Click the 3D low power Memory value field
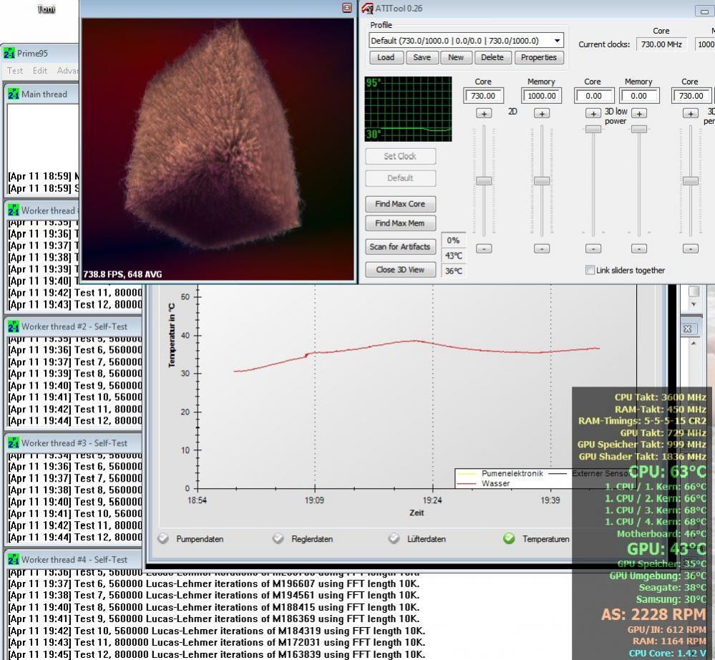Image resolution: width=715 pixels, height=660 pixels. click(639, 96)
